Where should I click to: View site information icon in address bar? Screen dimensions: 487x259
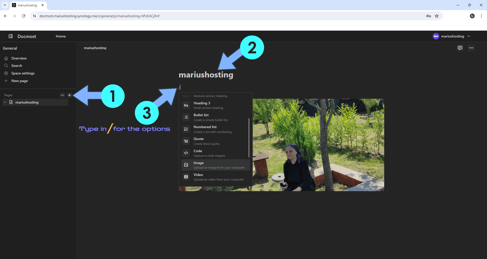click(x=35, y=16)
